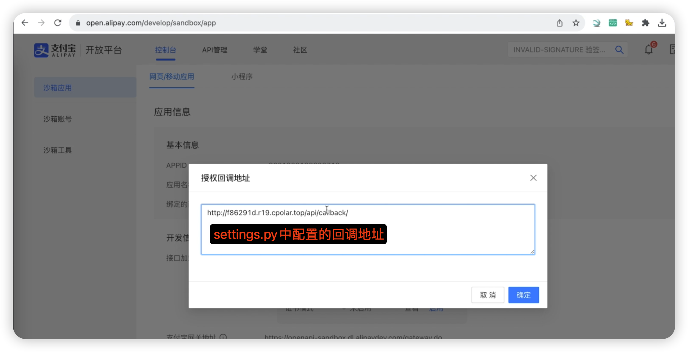Go forward with the browser forward arrow
The height and width of the screenshot is (352, 688).
pos(41,23)
